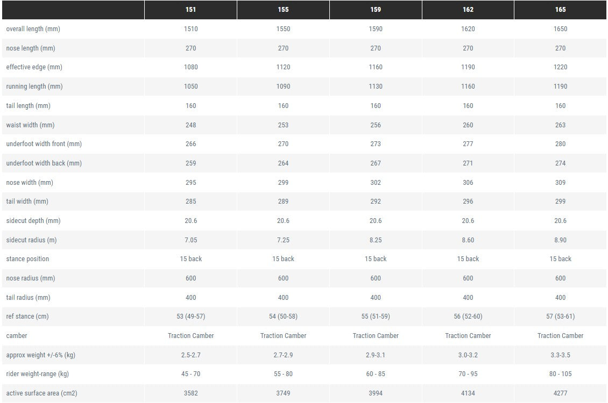Click the stance position row label
Image resolution: width=608 pixels, height=403 pixels.
(x=27, y=259)
